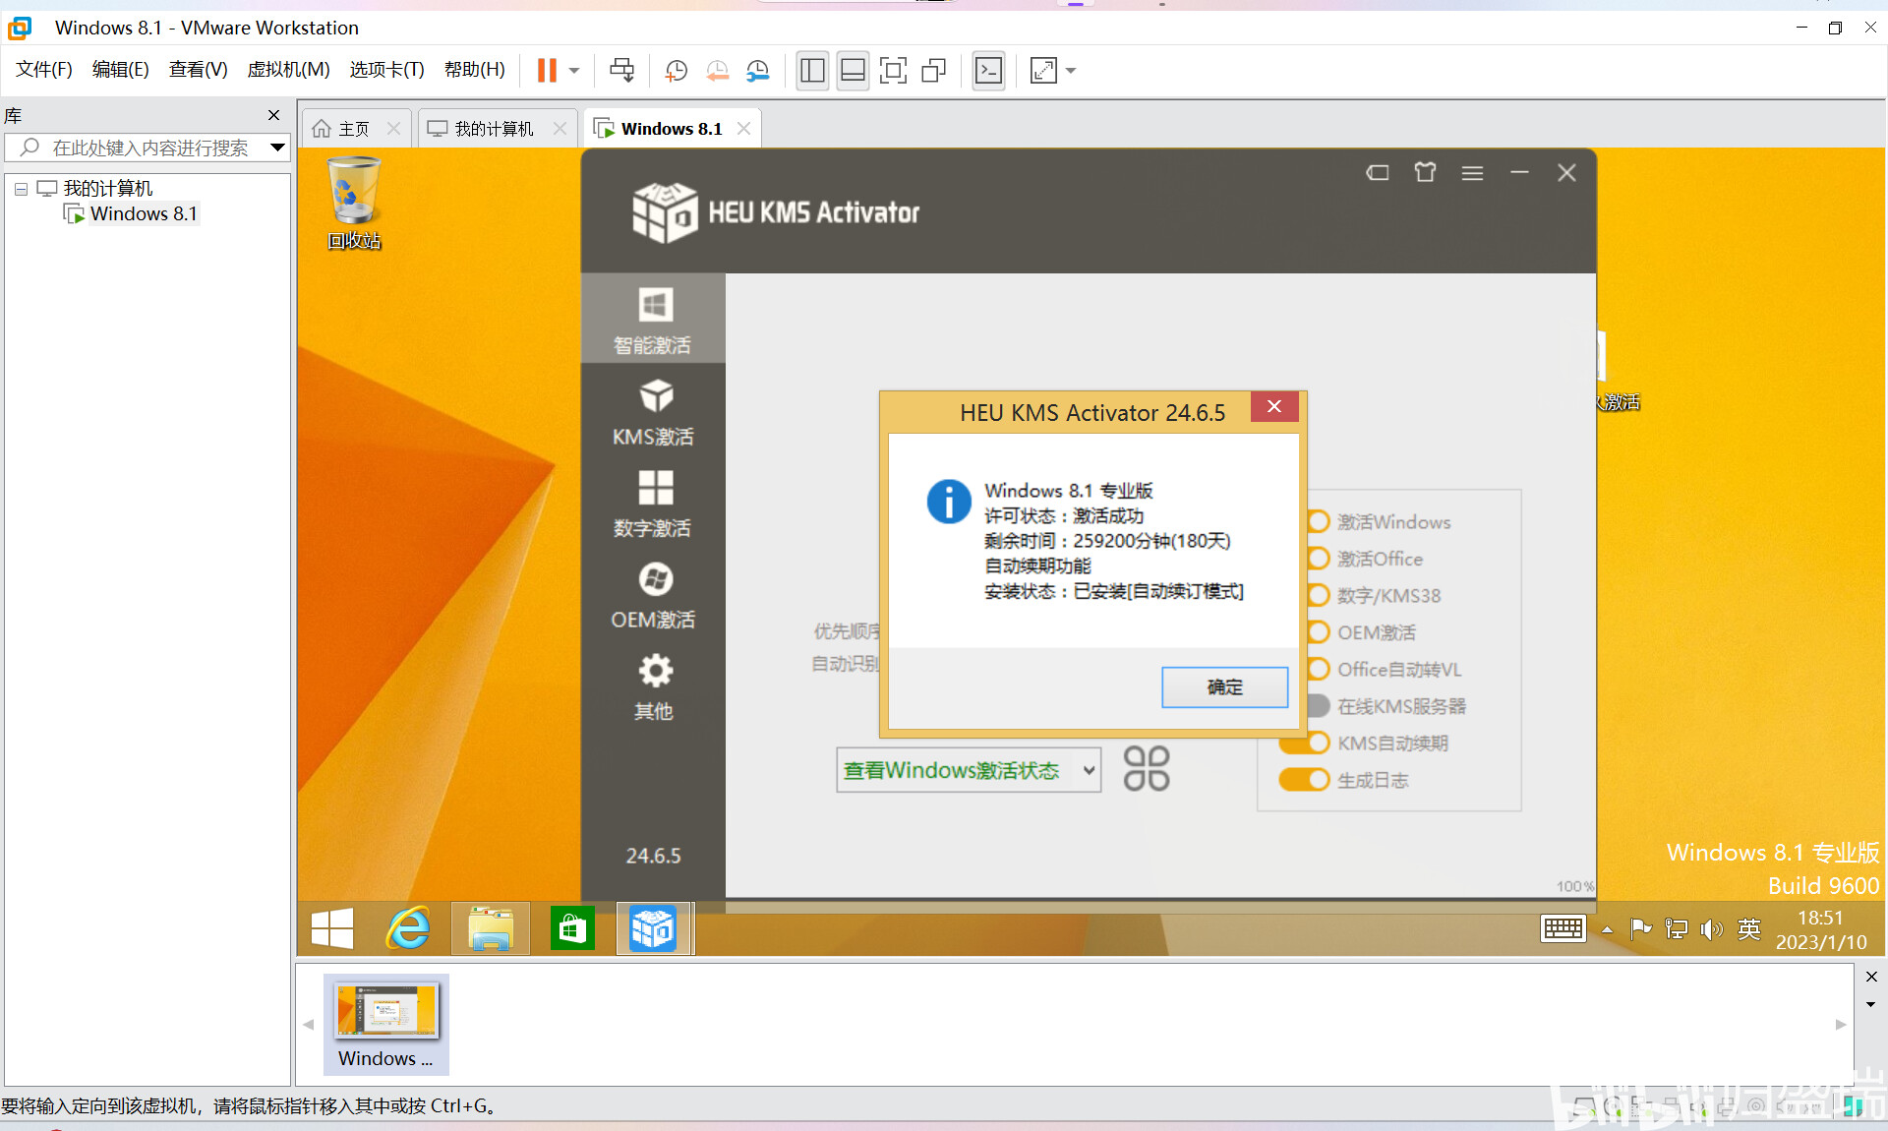1888x1131 pixels.
Task: Collapse the 我的计算机 tree node
Action: (21, 189)
